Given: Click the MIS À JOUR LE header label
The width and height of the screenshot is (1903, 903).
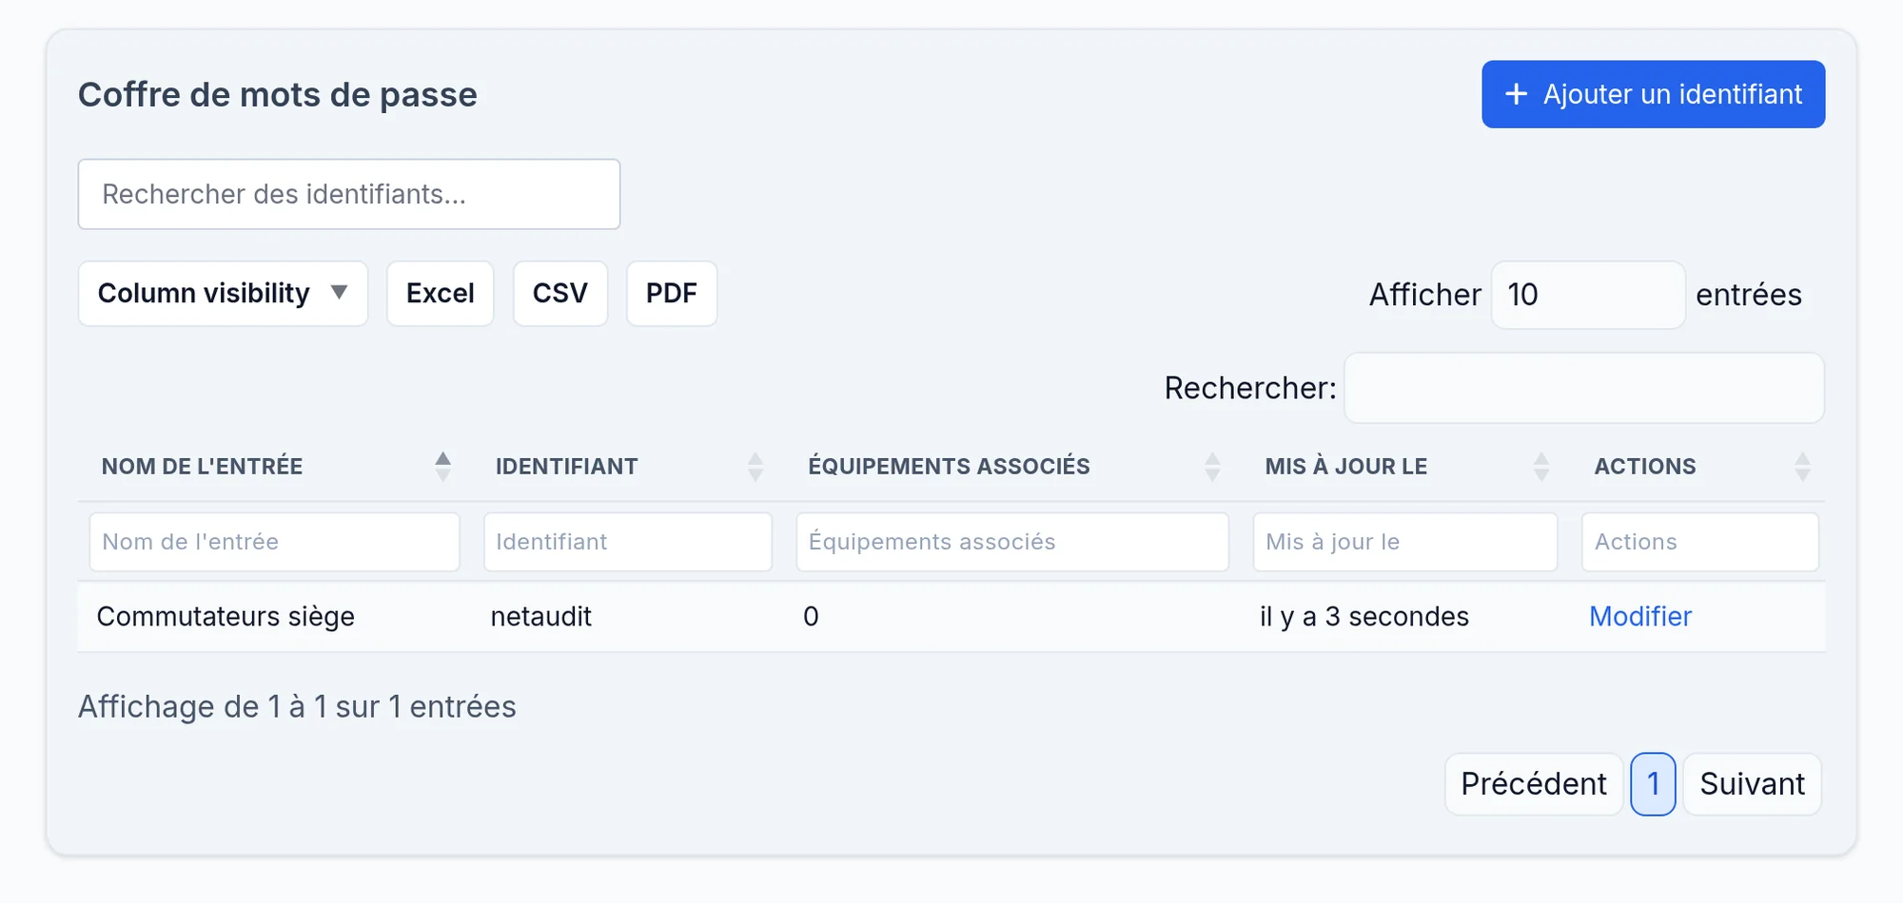Looking at the screenshot, I should [1345, 466].
